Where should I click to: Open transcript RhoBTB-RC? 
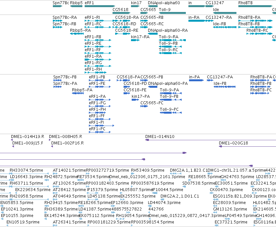257,30
